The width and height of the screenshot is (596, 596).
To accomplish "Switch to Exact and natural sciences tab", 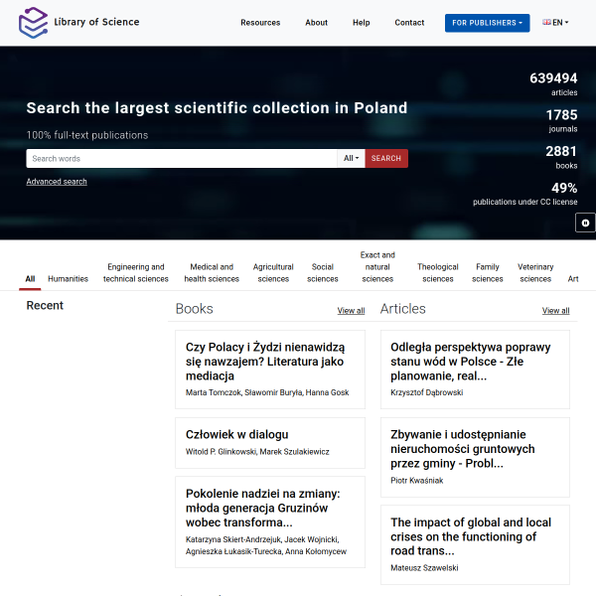I will (377, 267).
